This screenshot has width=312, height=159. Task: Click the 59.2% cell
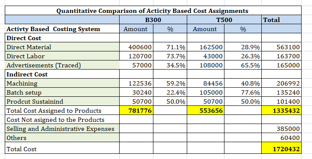(x=170, y=83)
